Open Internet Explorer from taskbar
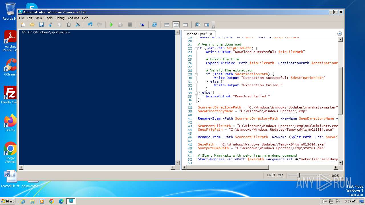 click(23, 201)
